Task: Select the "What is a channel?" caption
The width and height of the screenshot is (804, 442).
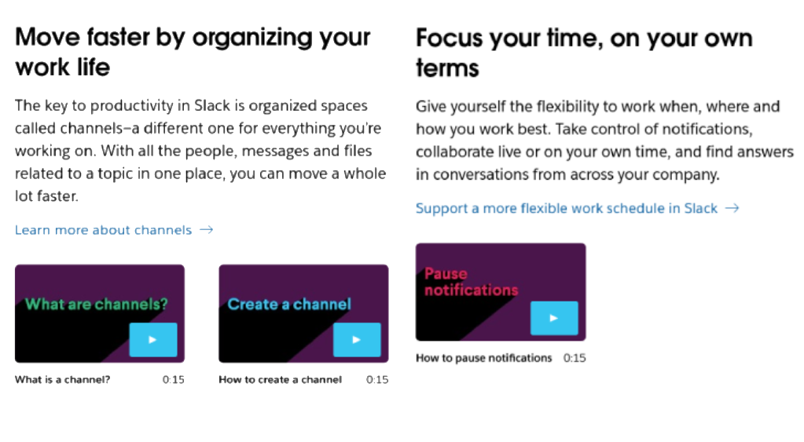Action: tap(63, 380)
